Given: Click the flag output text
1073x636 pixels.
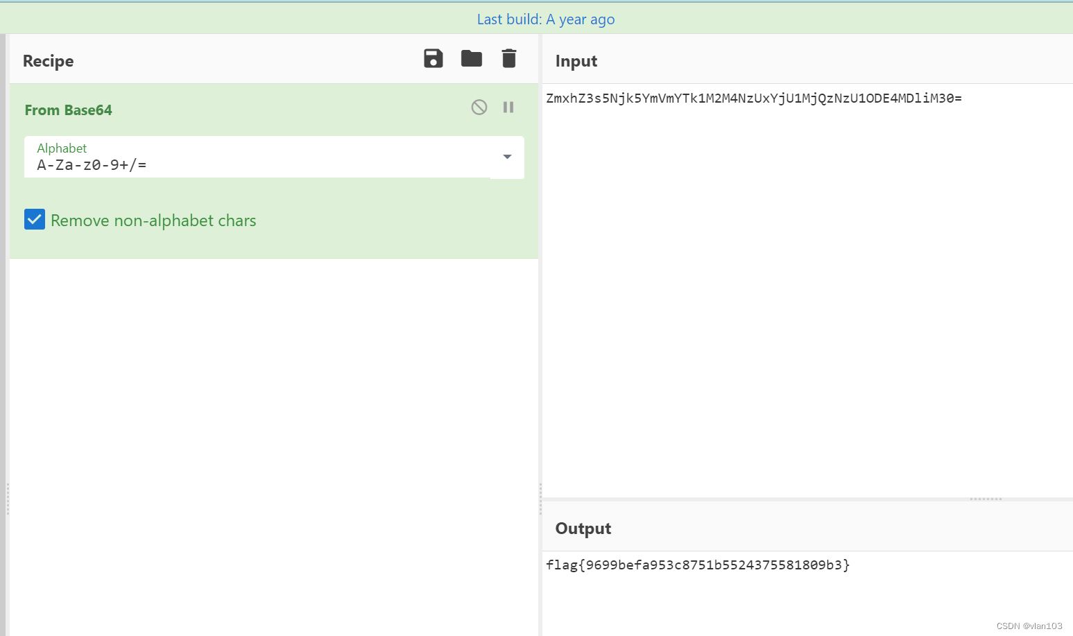Looking at the screenshot, I should (698, 565).
